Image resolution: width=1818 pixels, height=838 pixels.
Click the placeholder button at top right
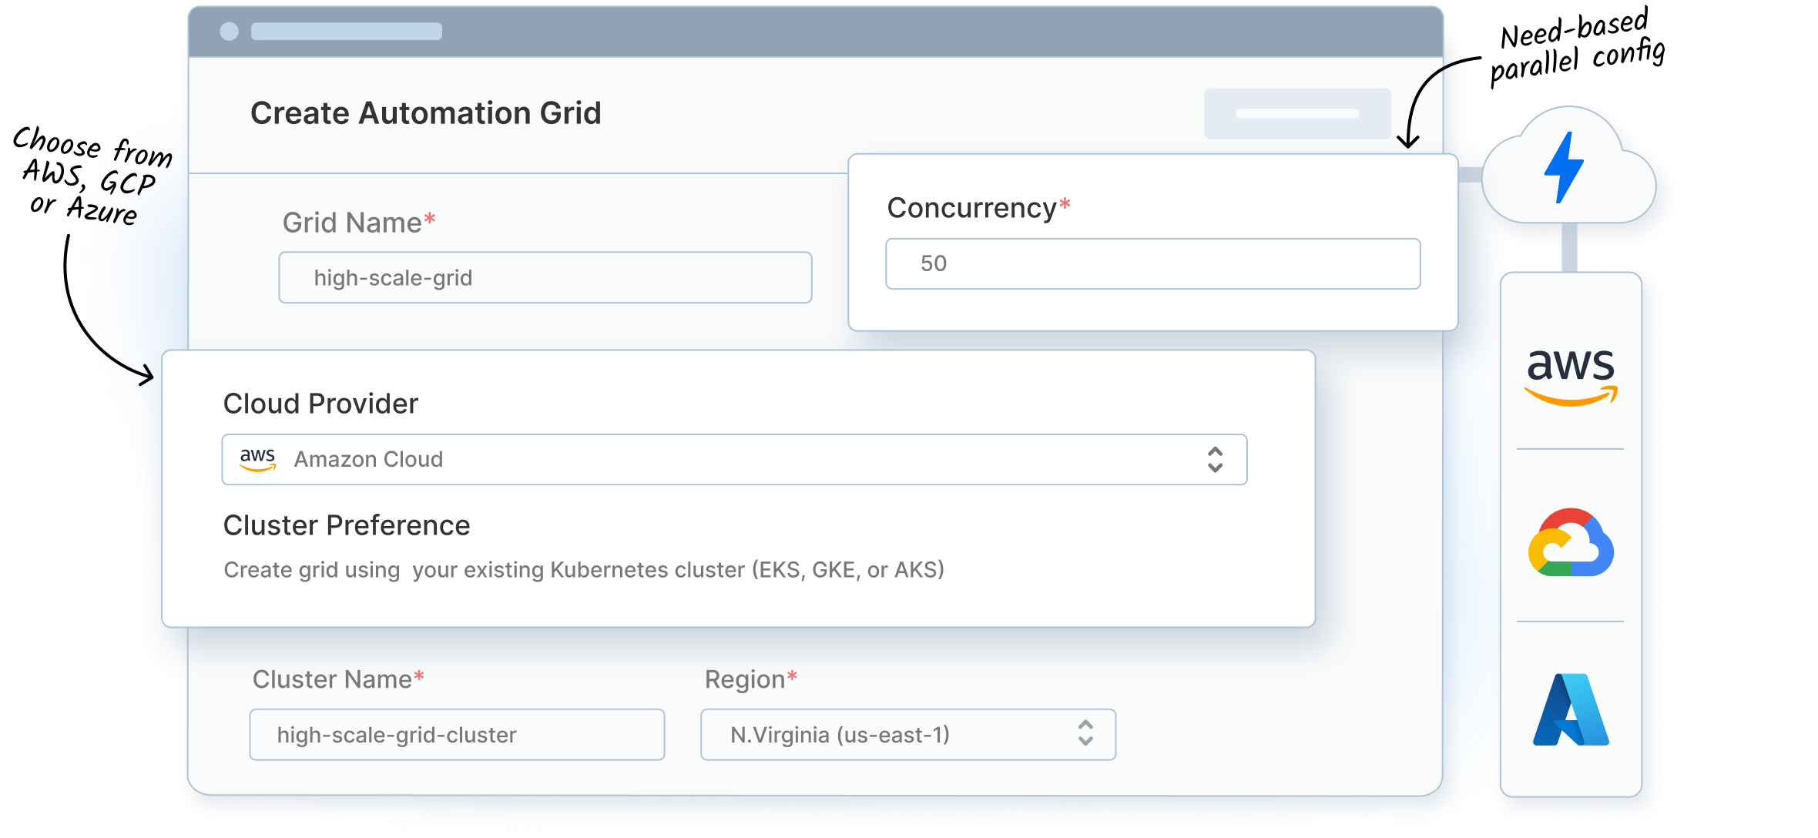1296,113
